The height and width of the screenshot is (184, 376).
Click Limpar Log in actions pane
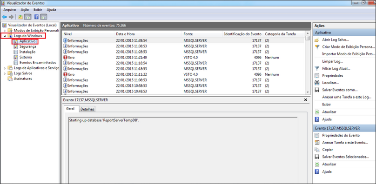tap(333, 61)
